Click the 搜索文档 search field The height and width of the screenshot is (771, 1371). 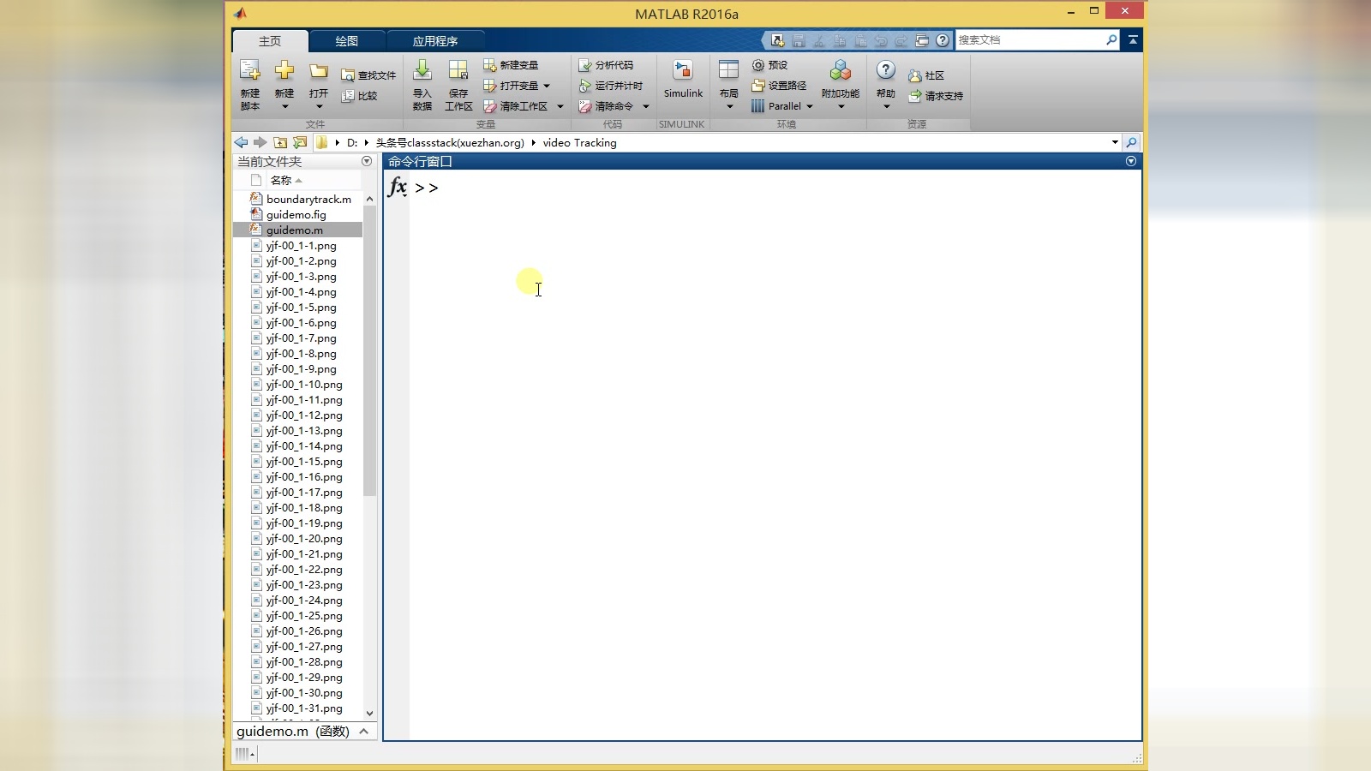[1030, 40]
